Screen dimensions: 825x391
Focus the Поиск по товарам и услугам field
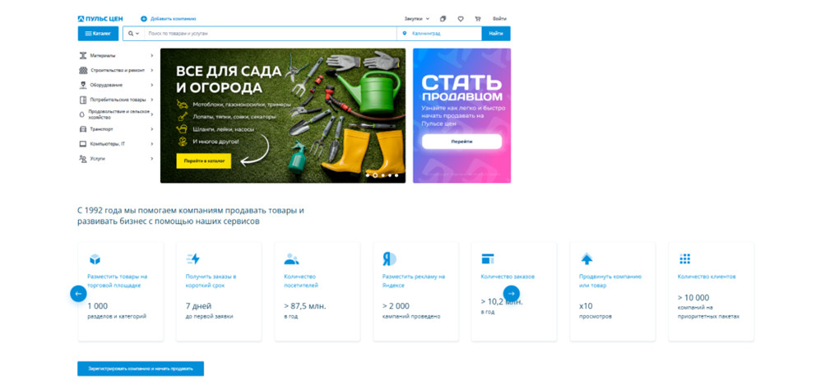click(271, 34)
